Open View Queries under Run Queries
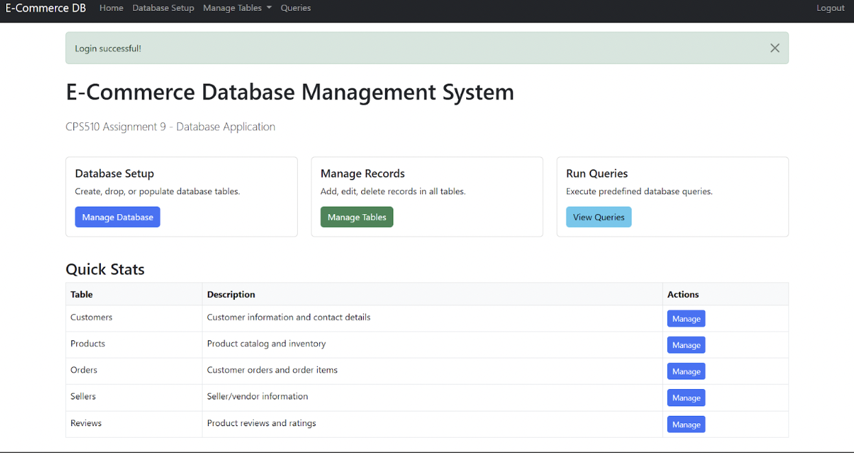Viewport: 854px width, 457px height. [599, 217]
